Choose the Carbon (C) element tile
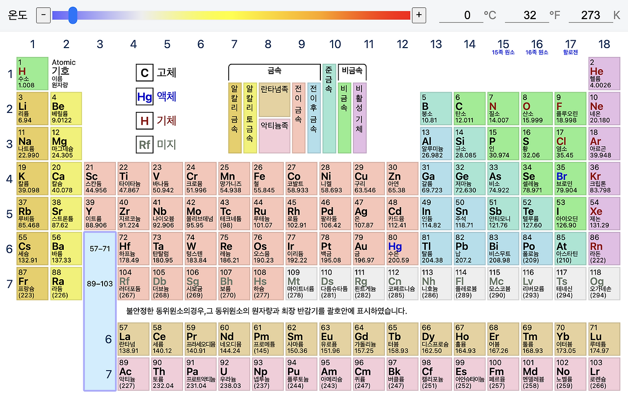 point(470,109)
